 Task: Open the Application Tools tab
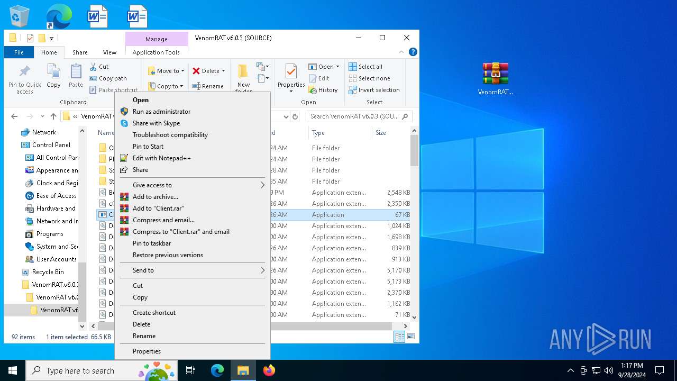click(156, 52)
